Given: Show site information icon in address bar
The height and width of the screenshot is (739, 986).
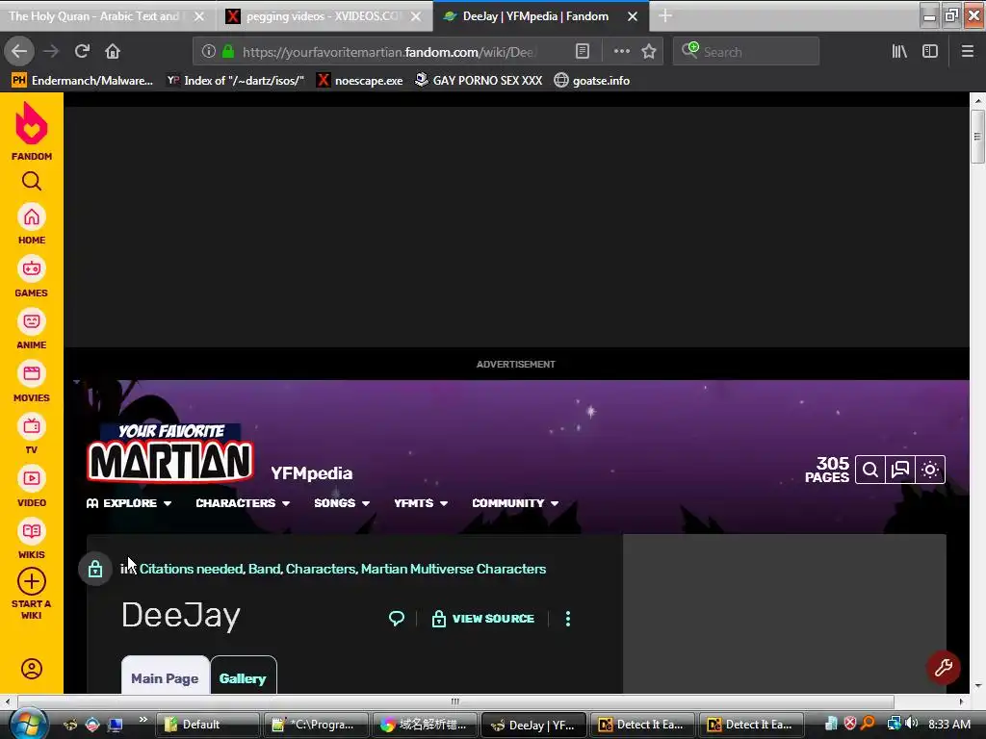Looking at the screenshot, I should [209, 52].
